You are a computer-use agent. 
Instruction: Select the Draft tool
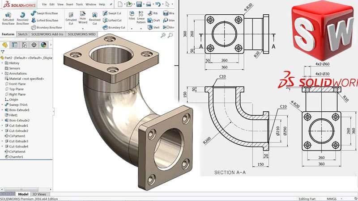click(x=153, y=20)
